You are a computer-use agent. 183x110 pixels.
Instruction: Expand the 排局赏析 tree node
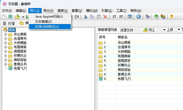point(5,51)
